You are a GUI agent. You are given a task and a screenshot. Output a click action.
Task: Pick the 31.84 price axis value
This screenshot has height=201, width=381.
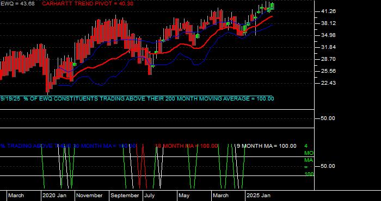(328, 47)
